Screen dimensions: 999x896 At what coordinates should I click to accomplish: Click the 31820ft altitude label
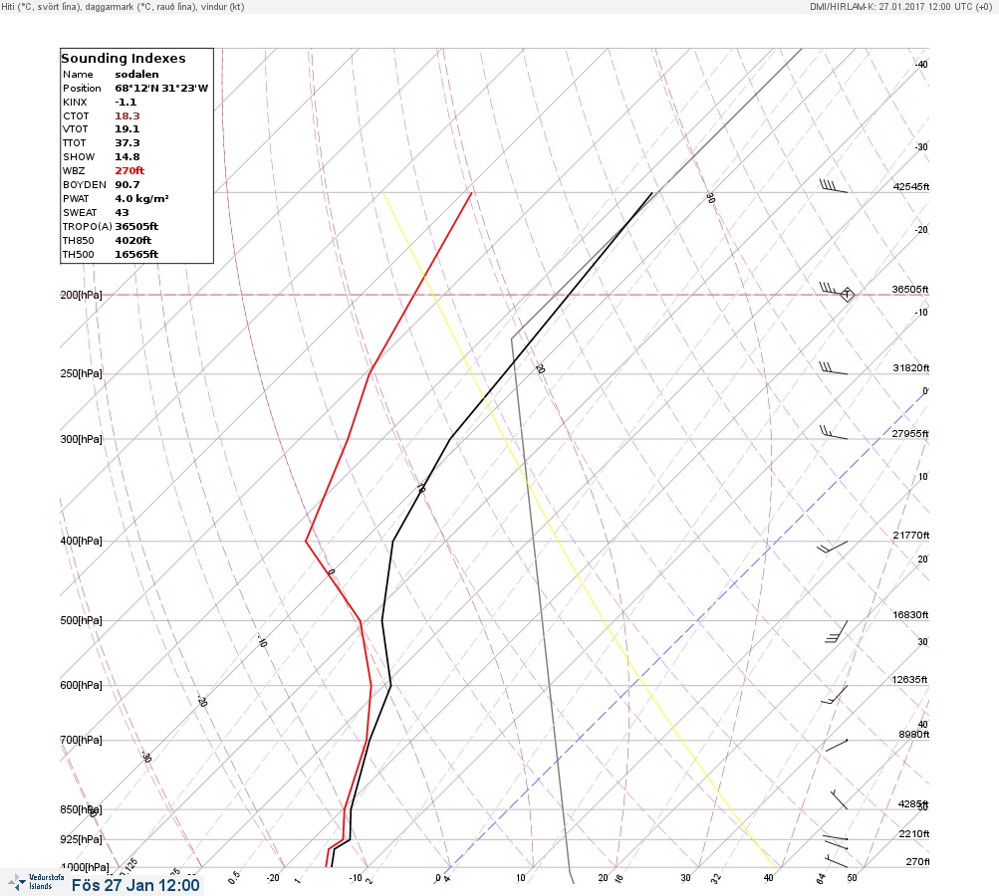pos(911,368)
